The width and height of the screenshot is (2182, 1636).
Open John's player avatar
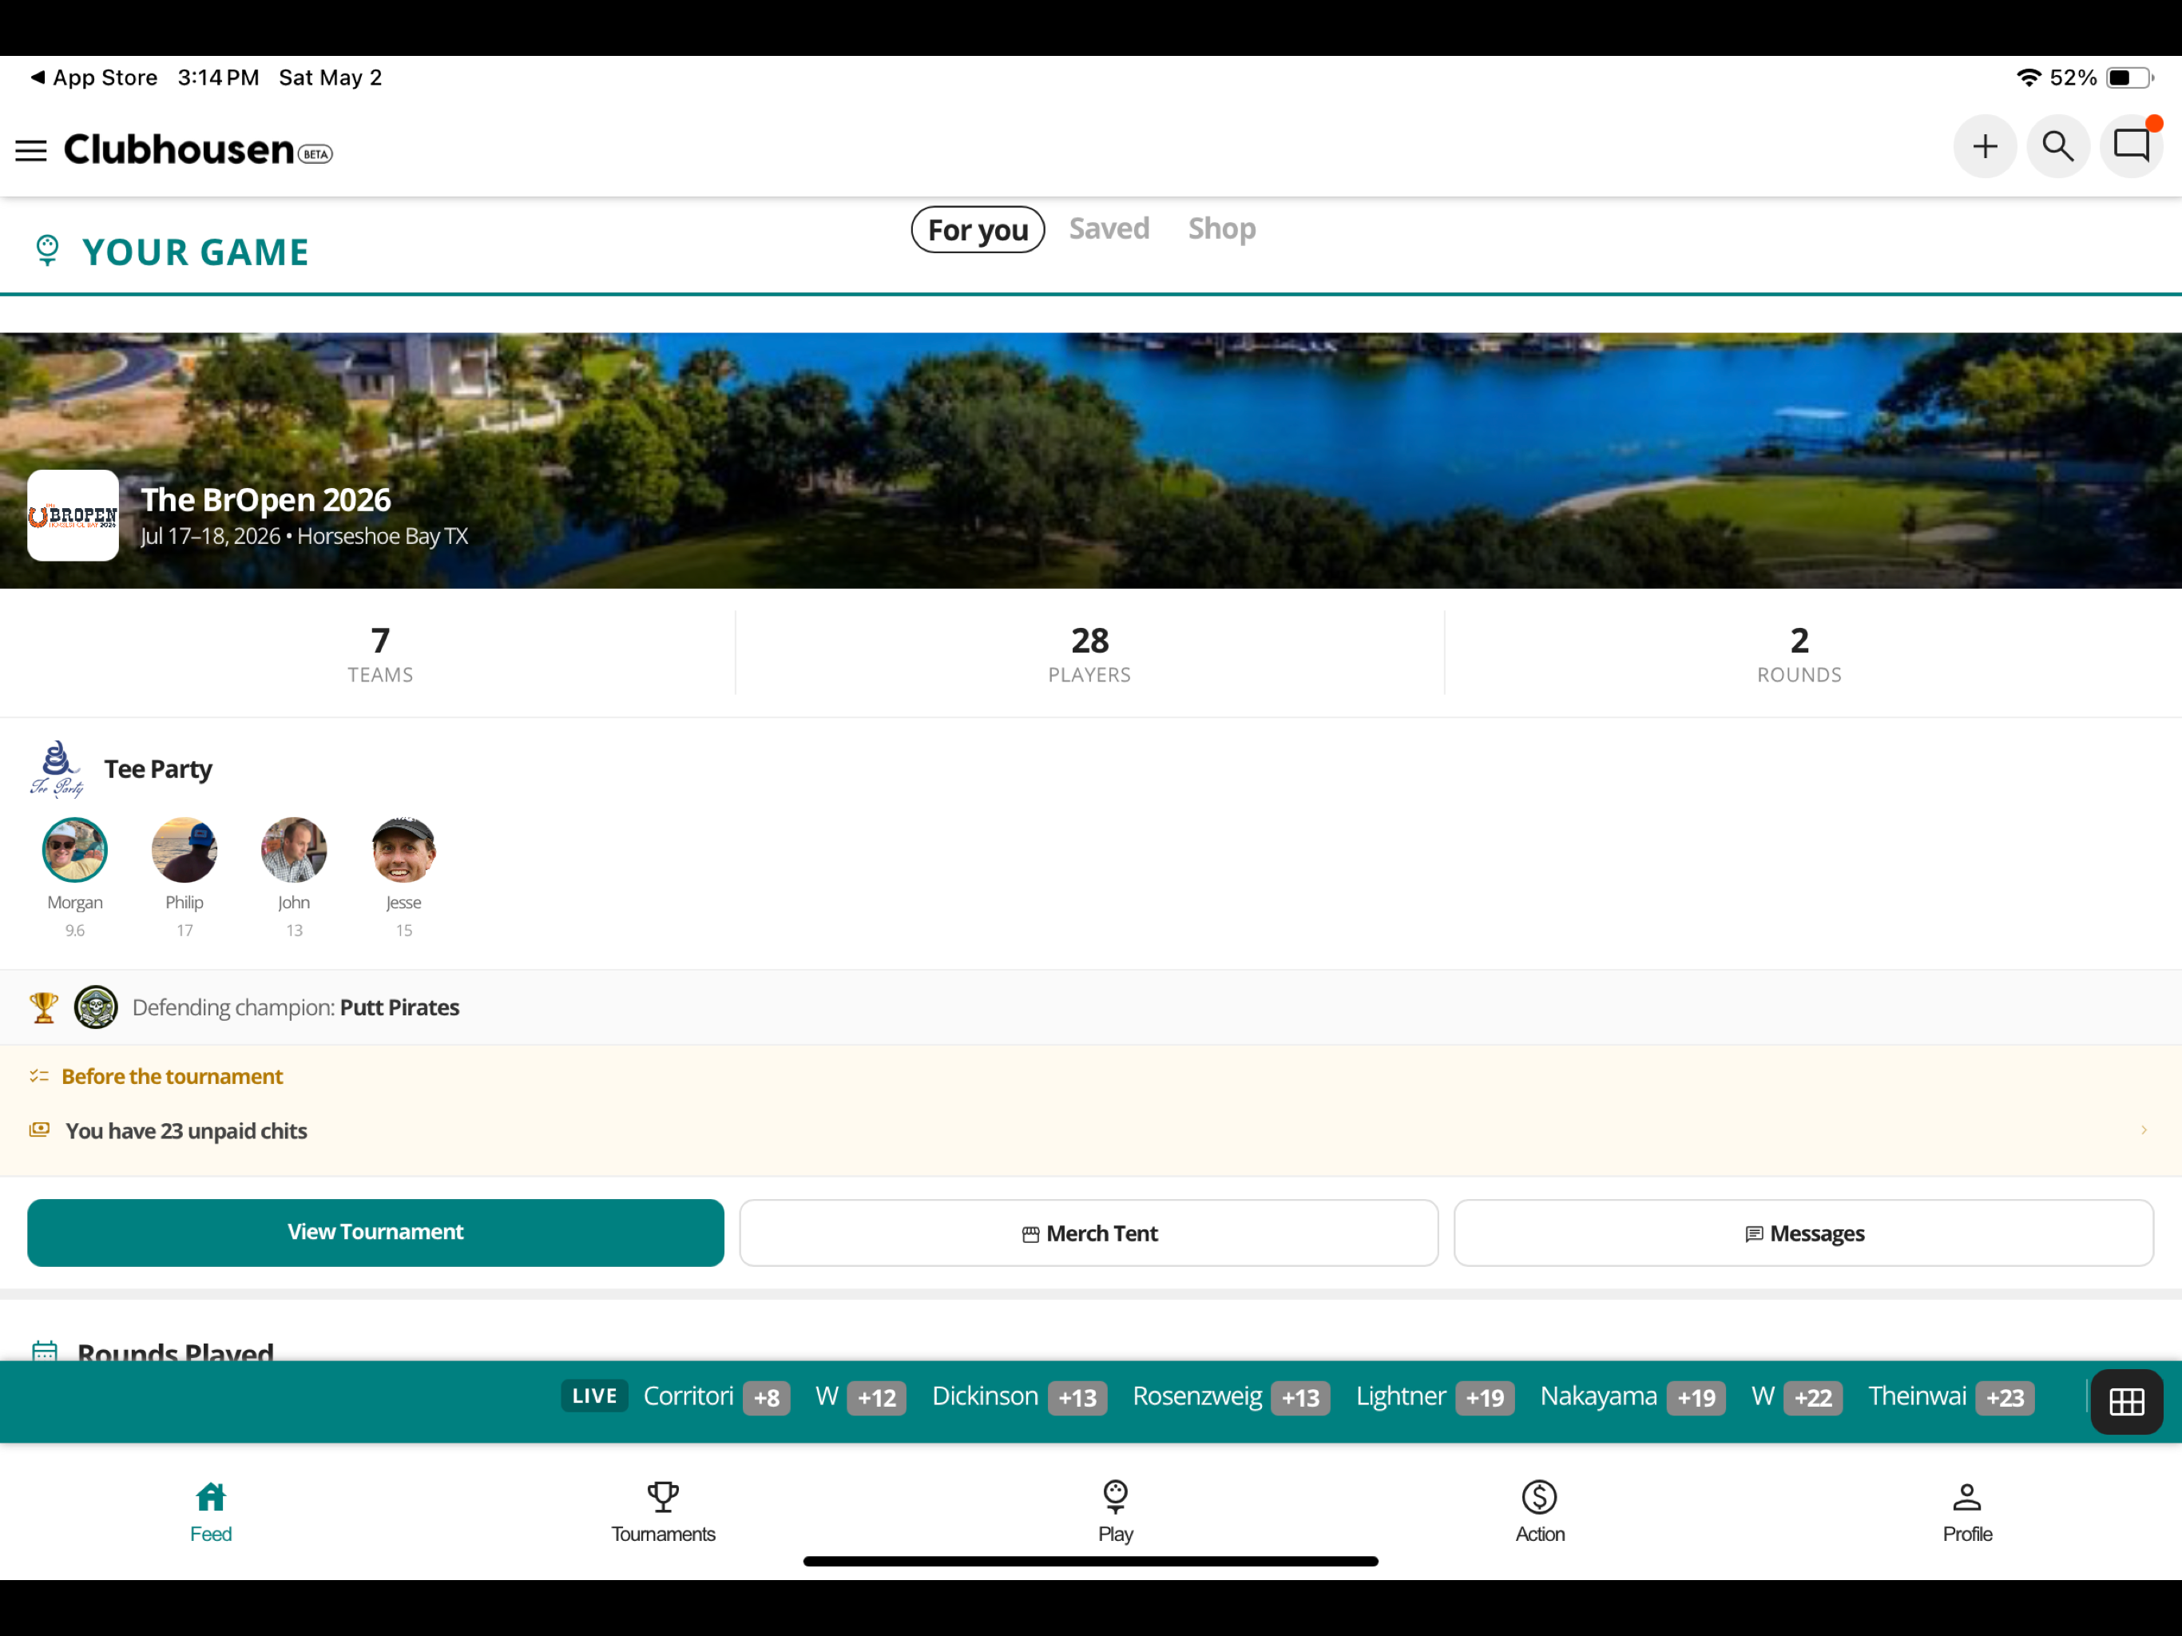click(x=293, y=850)
